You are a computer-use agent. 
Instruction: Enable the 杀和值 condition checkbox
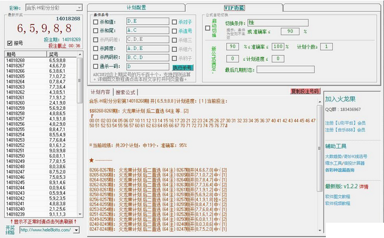click(95, 21)
